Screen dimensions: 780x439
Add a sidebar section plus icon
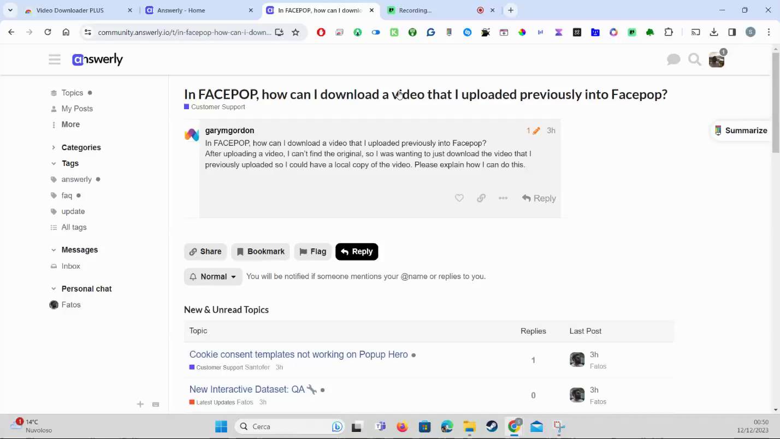pyautogui.click(x=140, y=404)
